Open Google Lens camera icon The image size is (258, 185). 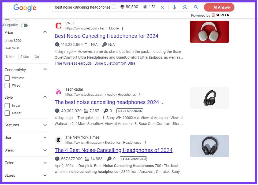(185, 7)
